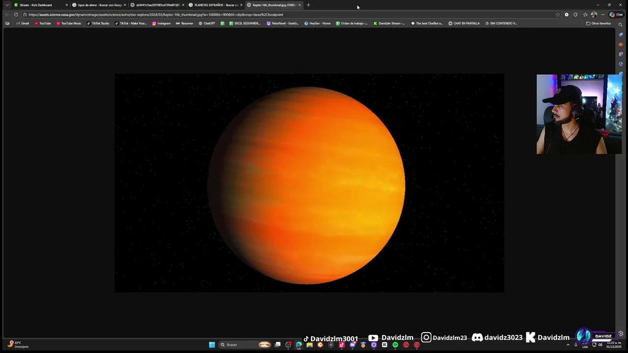Add this page to favorites star
The height and width of the screenshot is (353, 628).
tap(557, 15)
